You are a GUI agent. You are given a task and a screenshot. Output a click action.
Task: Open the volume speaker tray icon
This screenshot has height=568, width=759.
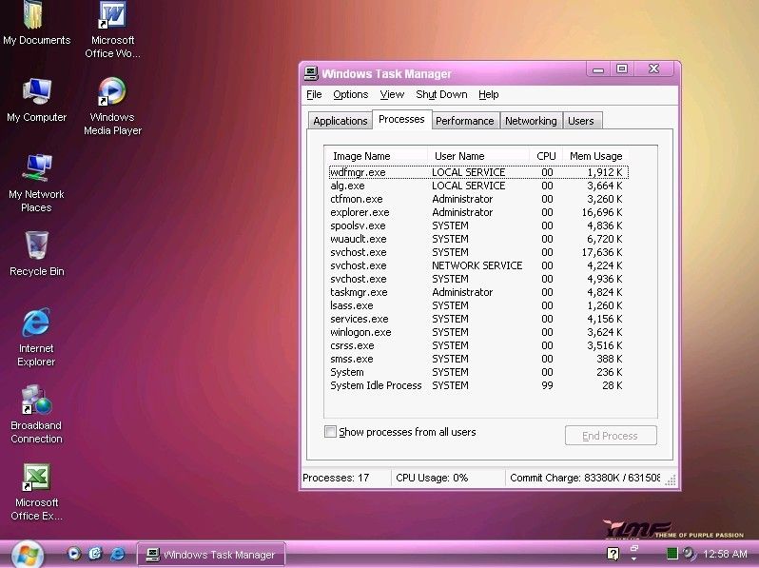pos(689,554)
